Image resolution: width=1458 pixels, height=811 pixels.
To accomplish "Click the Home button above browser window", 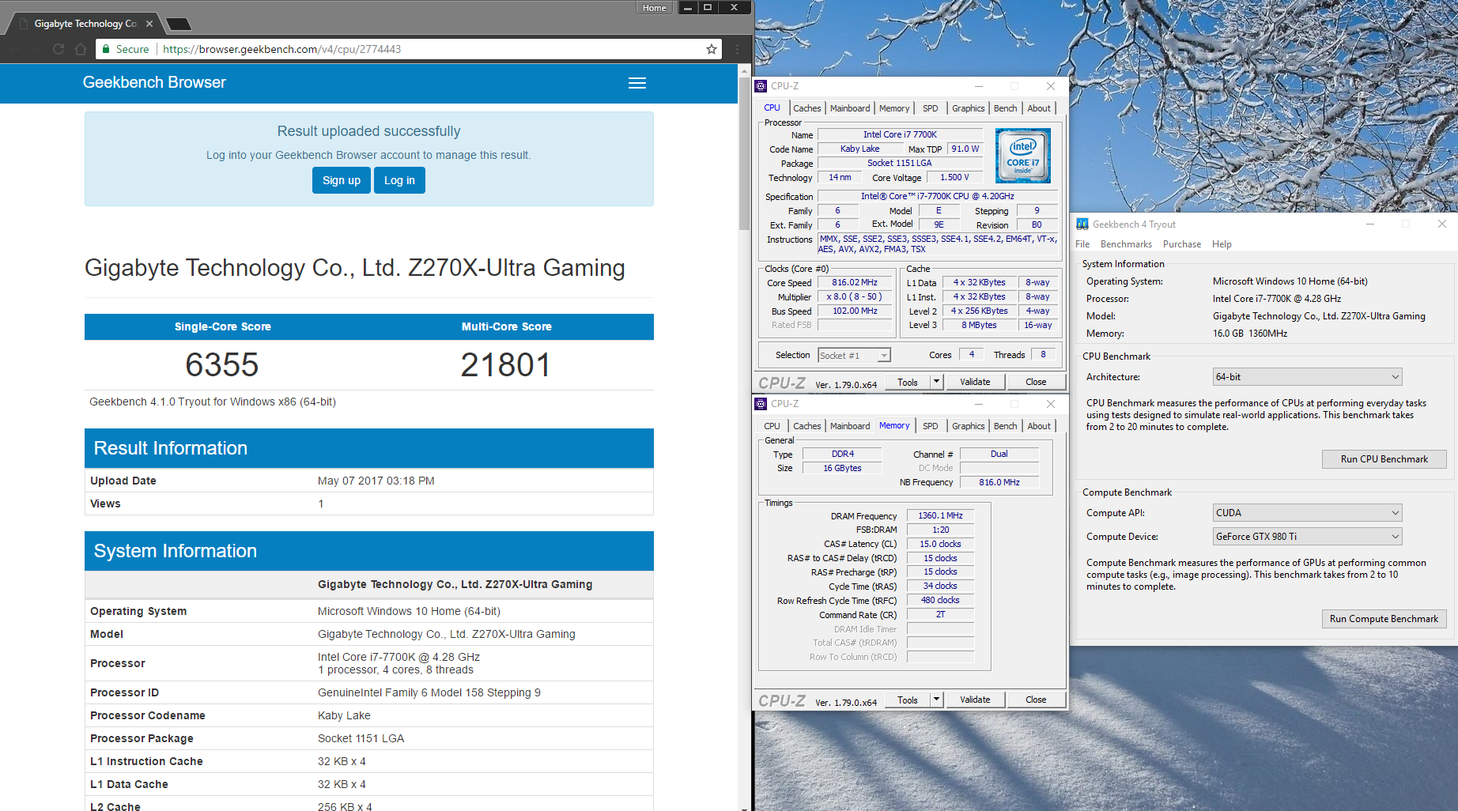I will [654, 8].
